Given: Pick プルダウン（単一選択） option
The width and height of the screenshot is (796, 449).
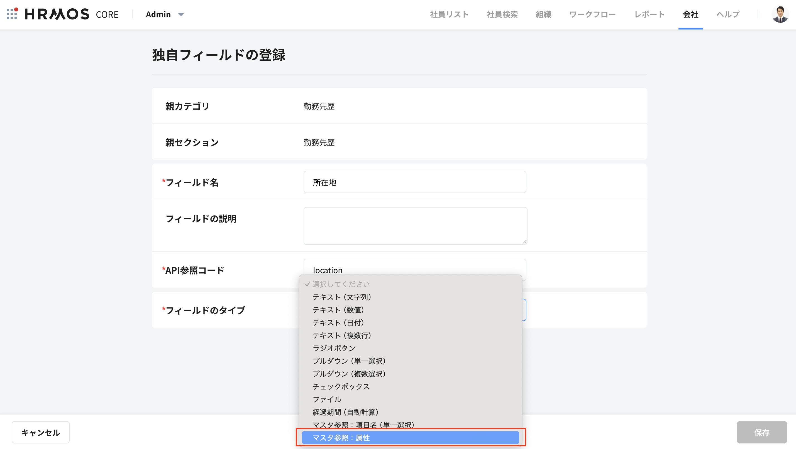Looking at the screenshot, I should point(349,361).
